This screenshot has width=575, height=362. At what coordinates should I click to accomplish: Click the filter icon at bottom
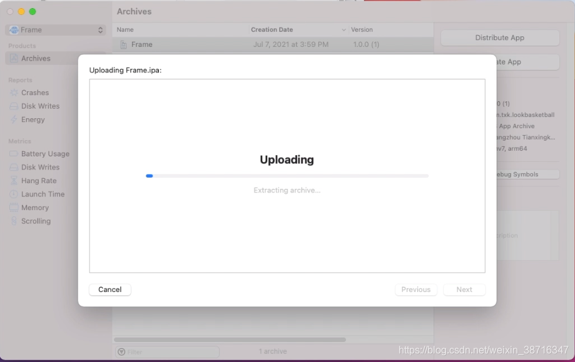click(121, 352)
